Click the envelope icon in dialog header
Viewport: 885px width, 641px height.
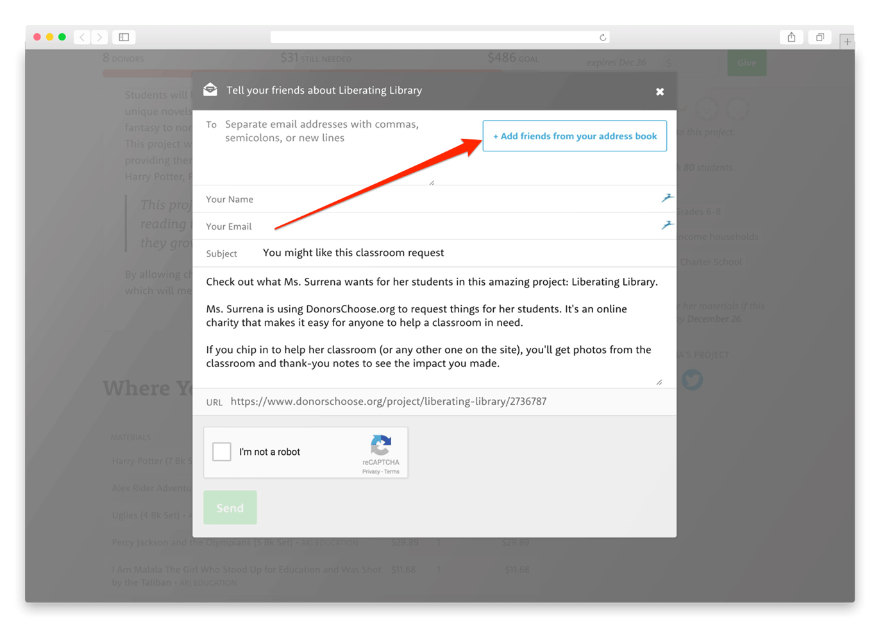pyautogui.click(x=210, y=89)
